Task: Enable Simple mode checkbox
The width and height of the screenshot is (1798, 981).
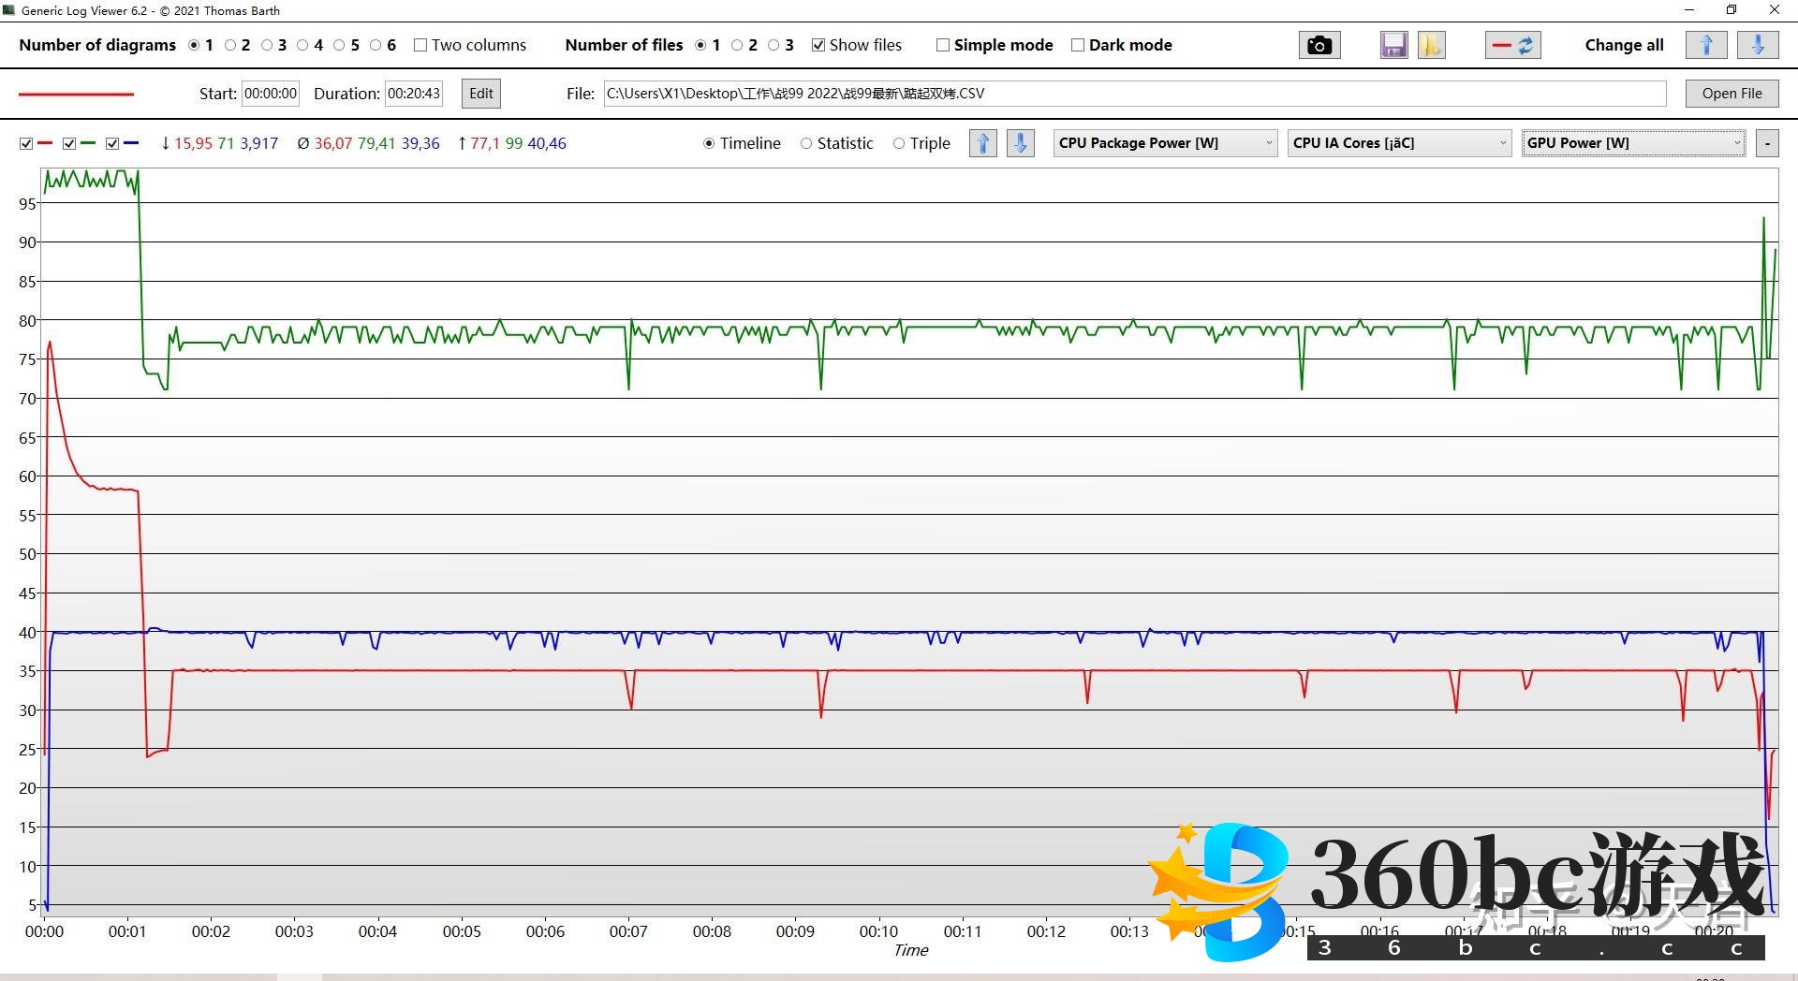Action: 943,45
